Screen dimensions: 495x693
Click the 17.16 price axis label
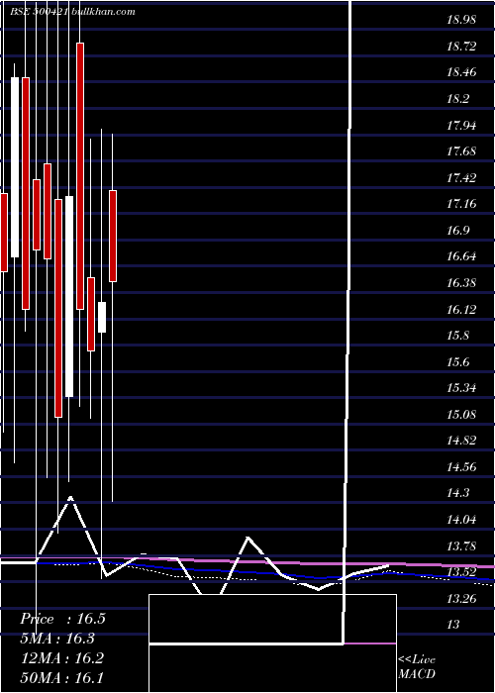click(x=461, y=204)
